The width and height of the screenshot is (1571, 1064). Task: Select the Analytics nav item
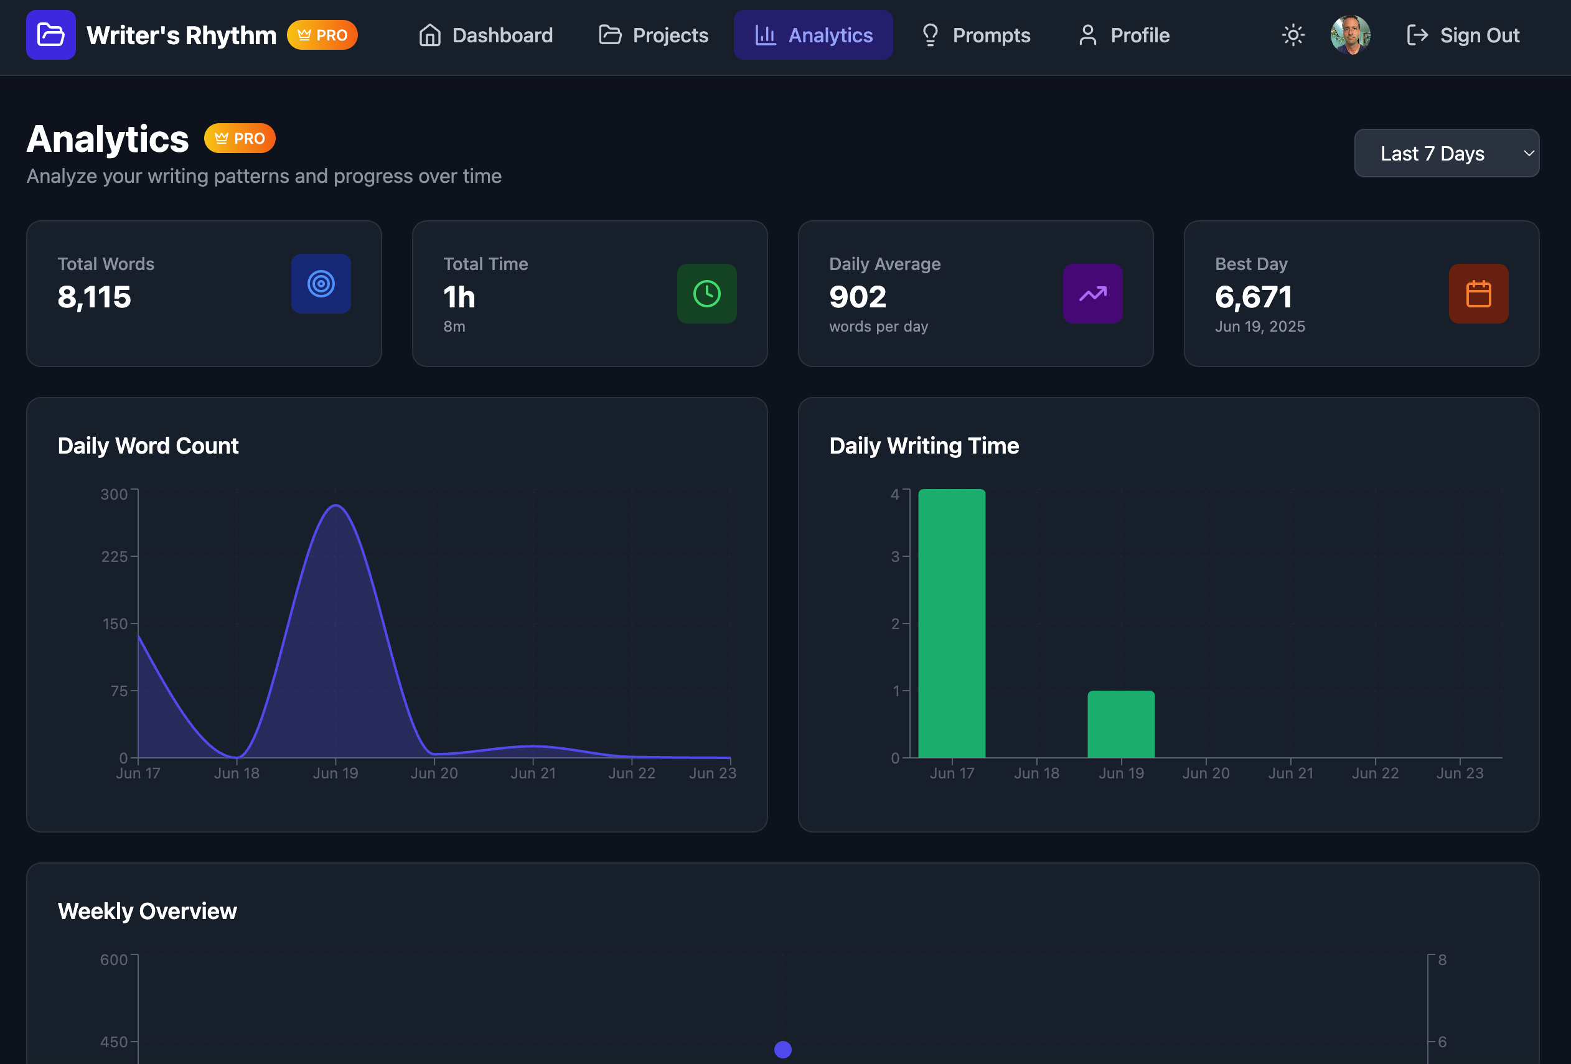click(814, 35)
